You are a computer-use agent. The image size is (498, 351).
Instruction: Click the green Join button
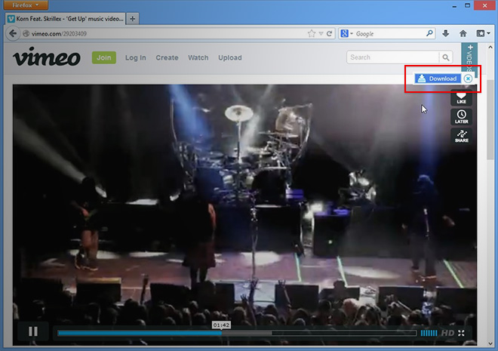point(104,57)
